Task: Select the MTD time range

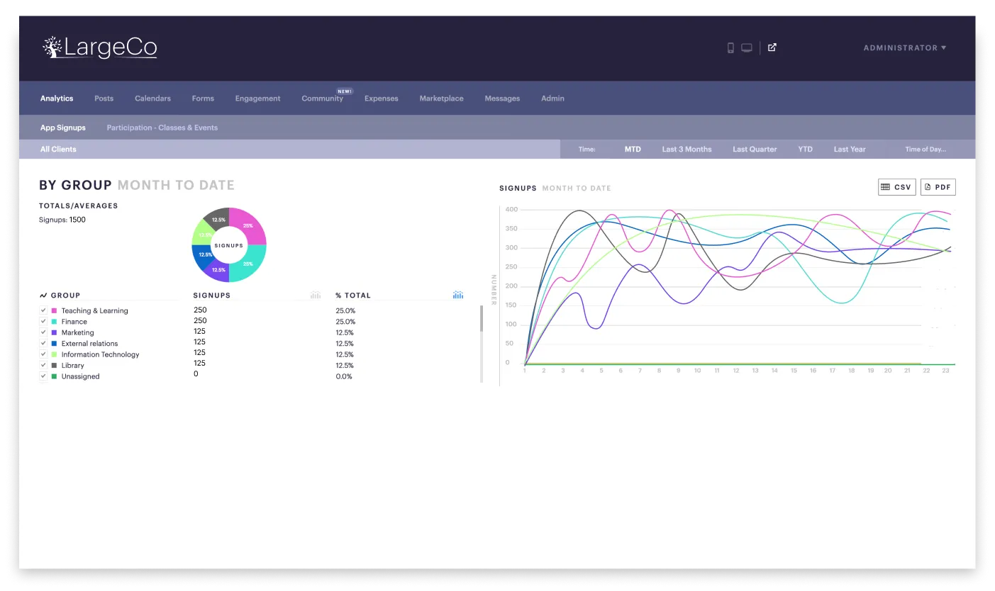Action: [633, 150]
